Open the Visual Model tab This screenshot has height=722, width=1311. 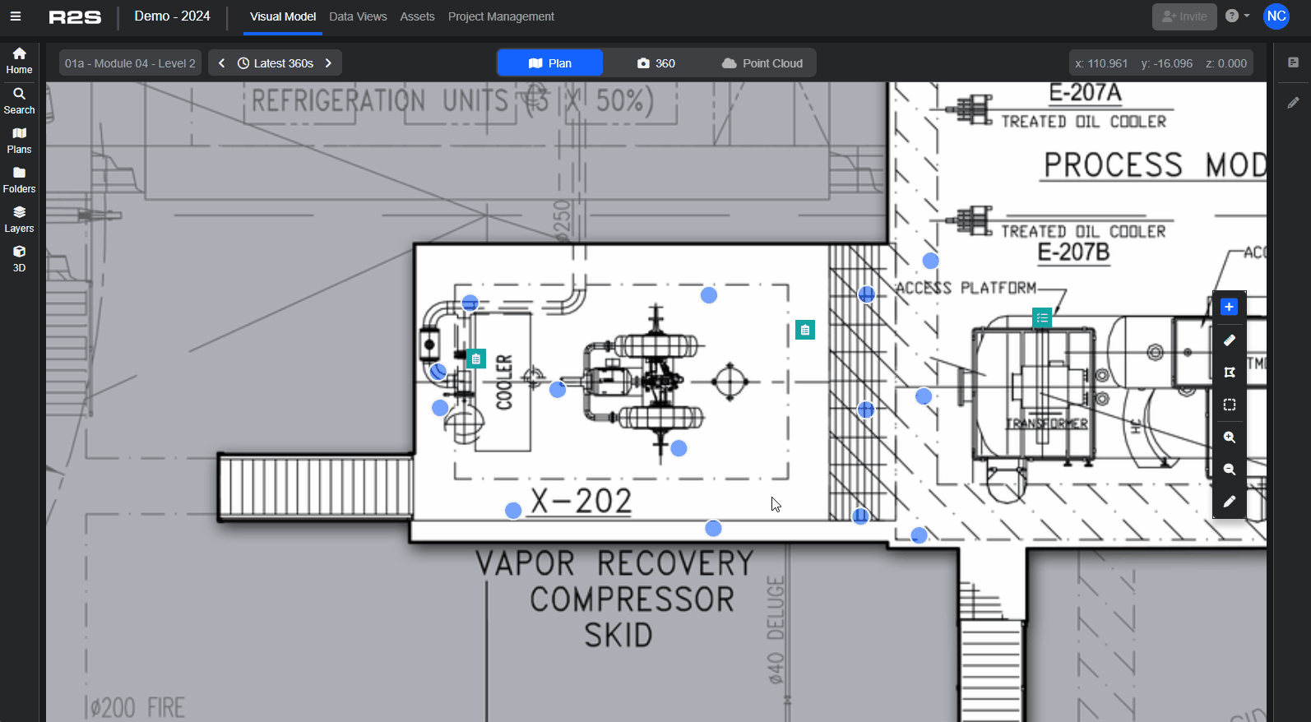(x=283, y=16)
